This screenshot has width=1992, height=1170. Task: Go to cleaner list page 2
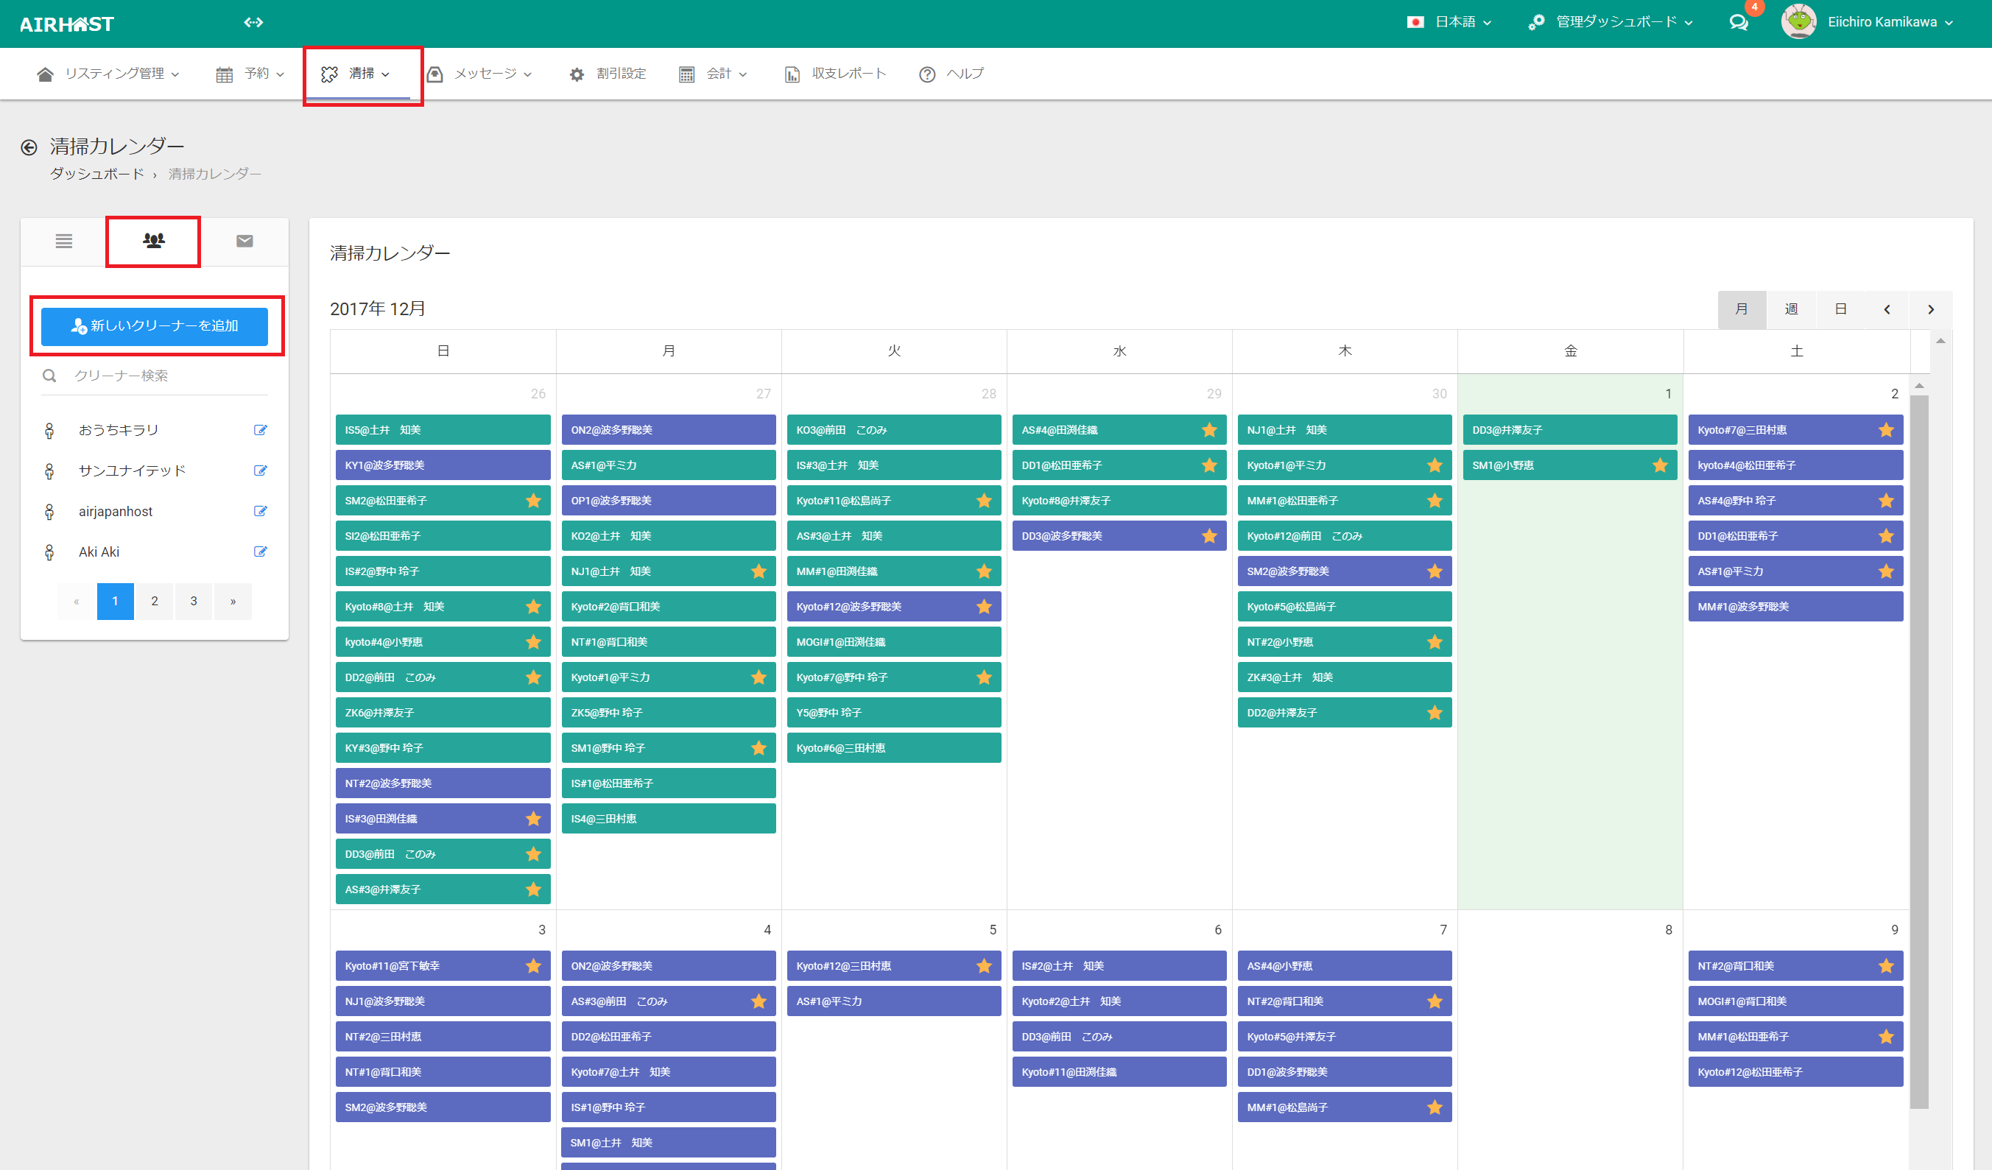tap(154, 602)
